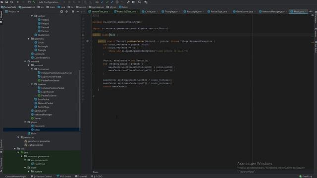The image size is (317, 178).
Task: Collapse the physic folder
Action: [x=25, y=122]
